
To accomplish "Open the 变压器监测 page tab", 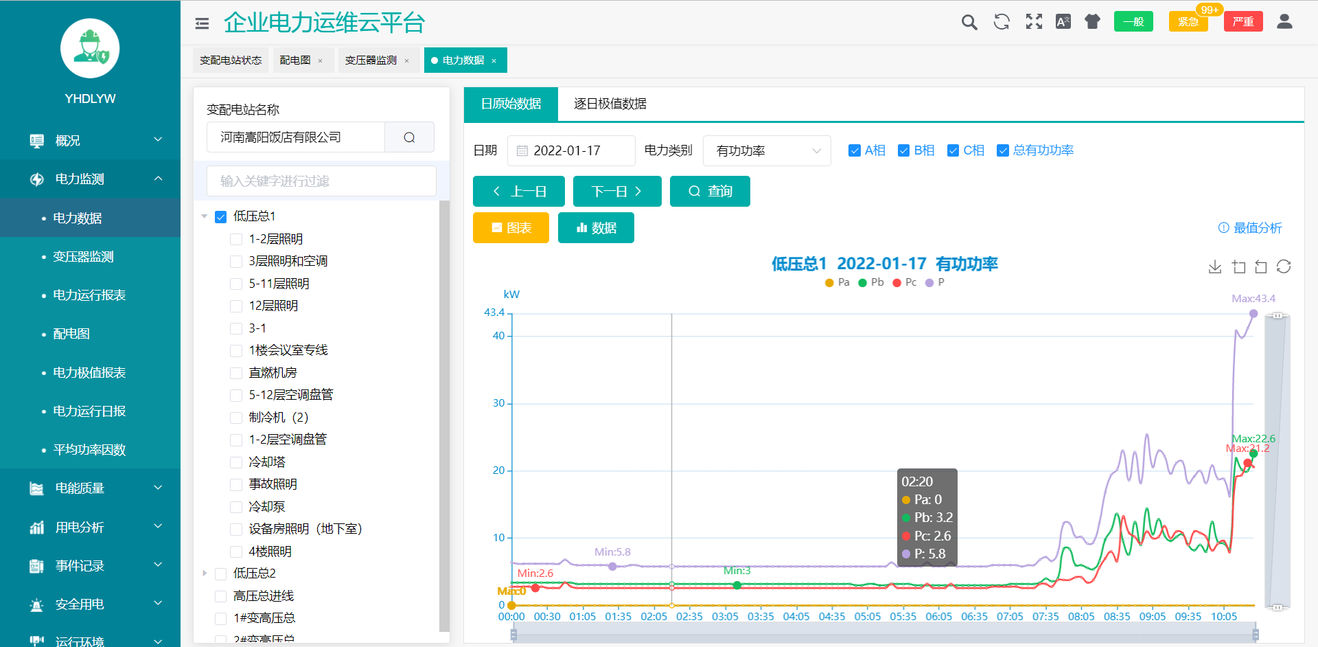I will point(371,60).
